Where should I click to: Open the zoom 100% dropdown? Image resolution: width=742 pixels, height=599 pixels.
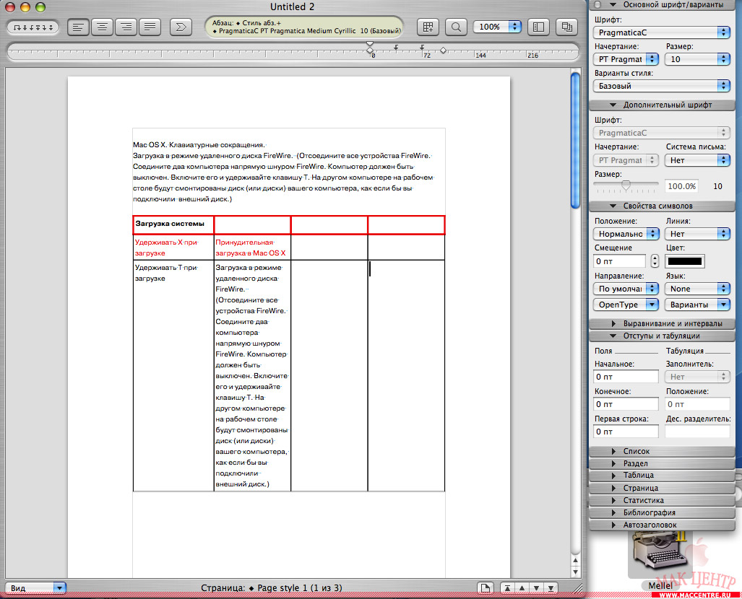[497, 27]
